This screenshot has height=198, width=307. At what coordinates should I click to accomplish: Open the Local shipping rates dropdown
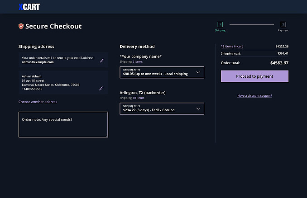coord(162,72)
